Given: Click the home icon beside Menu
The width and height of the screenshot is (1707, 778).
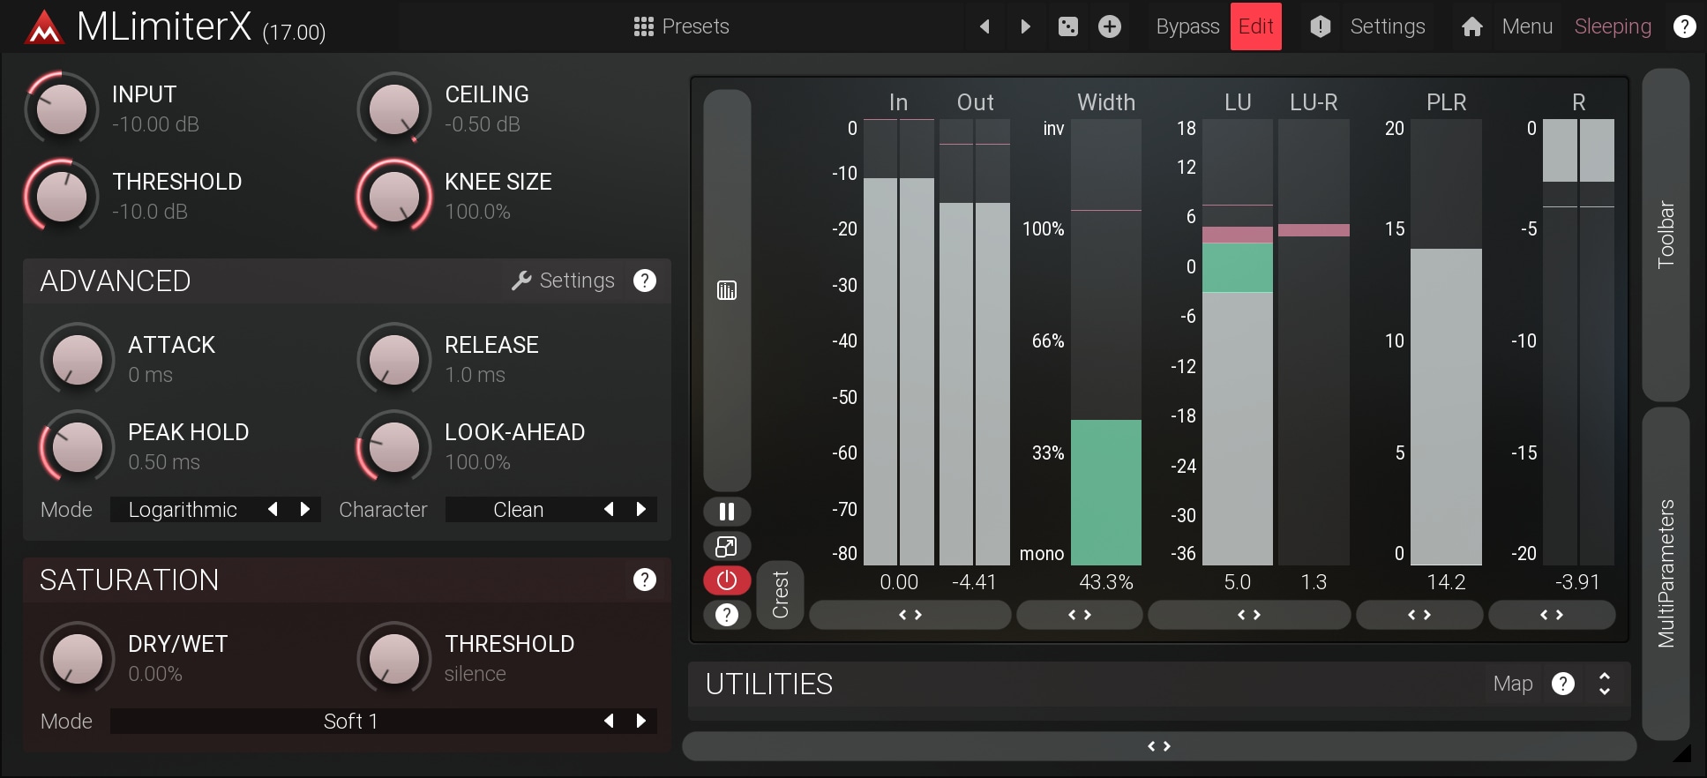Looking at the screenshot, I should pyautogui.click(x=1471, y=26).
